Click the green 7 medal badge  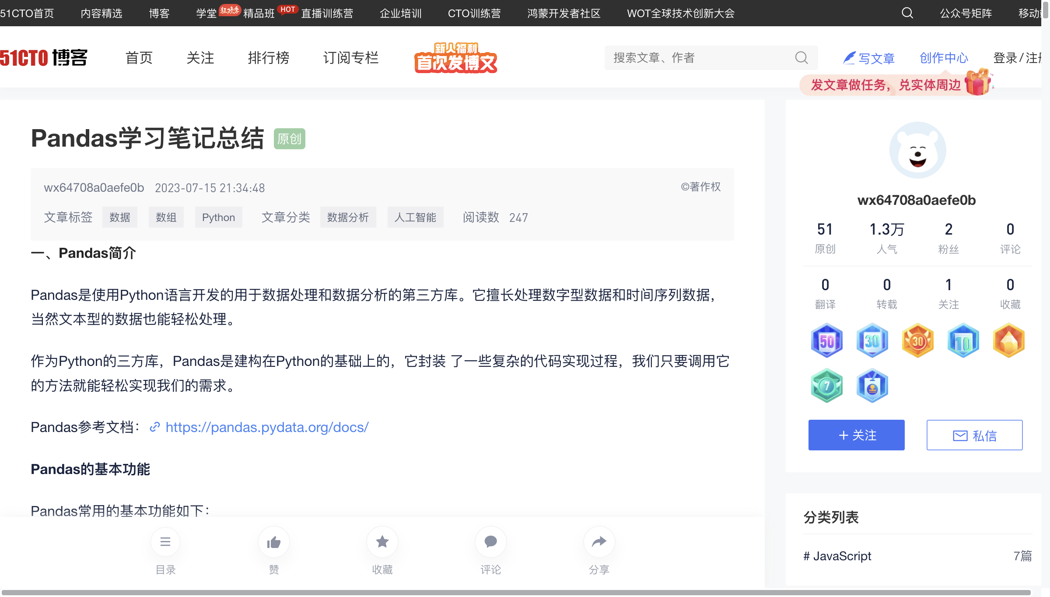coord(826,386)
